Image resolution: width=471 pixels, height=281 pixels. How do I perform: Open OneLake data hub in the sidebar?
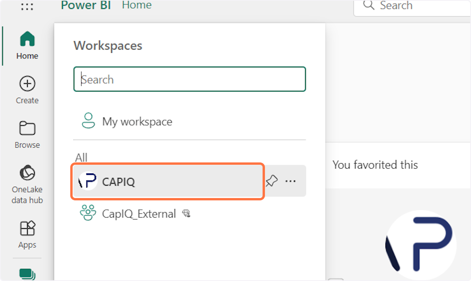pos(27,185)
